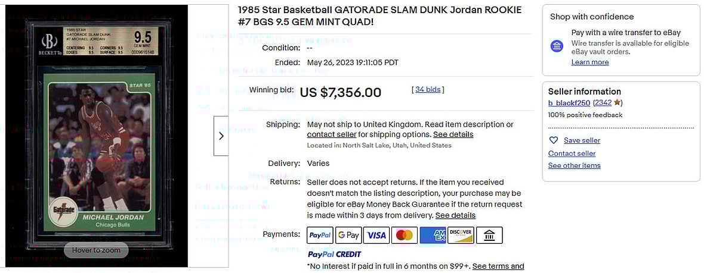Screen dimensions: 704x273
Task: Open the shipping See details link
Action: (x=453, y=134)
